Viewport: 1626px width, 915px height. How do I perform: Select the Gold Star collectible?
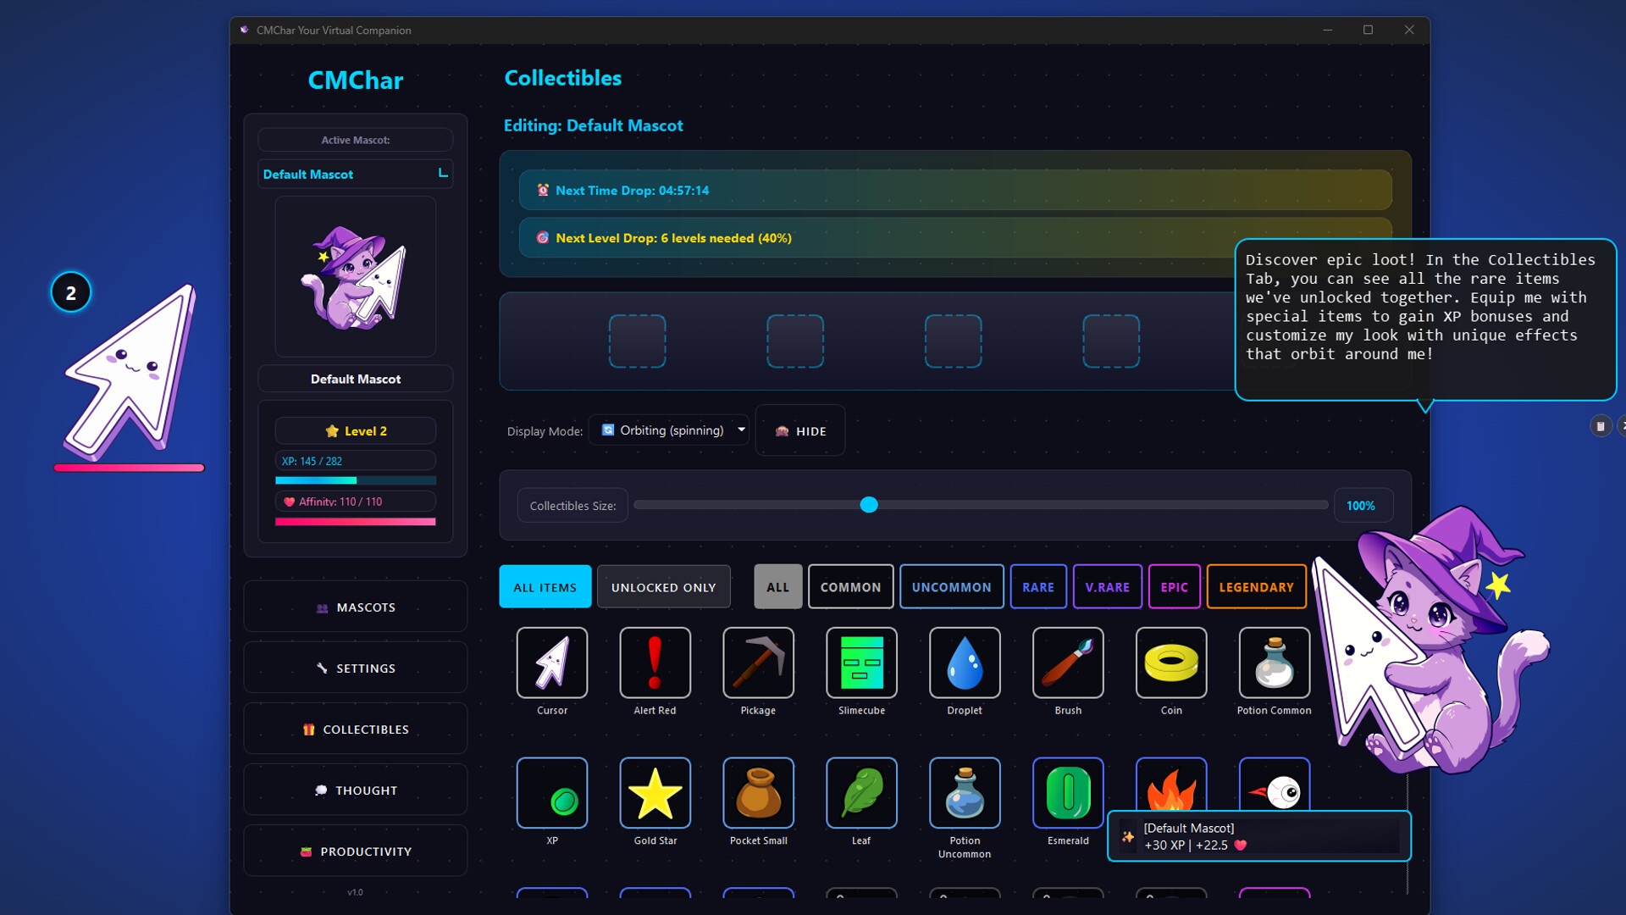pyautogui.click(x=655, y=794)
